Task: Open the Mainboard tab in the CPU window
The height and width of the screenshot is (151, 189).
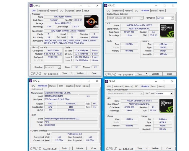Action: (x=43, y=11)
